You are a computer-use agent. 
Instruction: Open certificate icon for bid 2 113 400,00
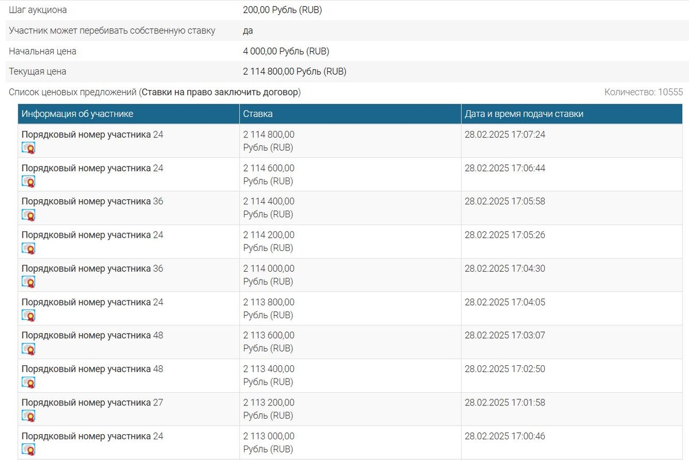(x=28, y=382)
